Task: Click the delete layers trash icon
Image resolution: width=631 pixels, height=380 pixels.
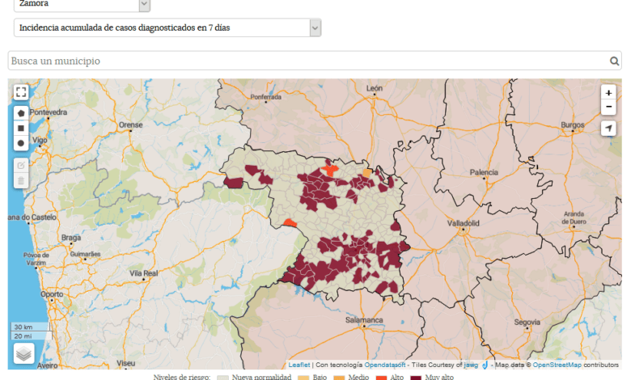Action: point(21,180)
